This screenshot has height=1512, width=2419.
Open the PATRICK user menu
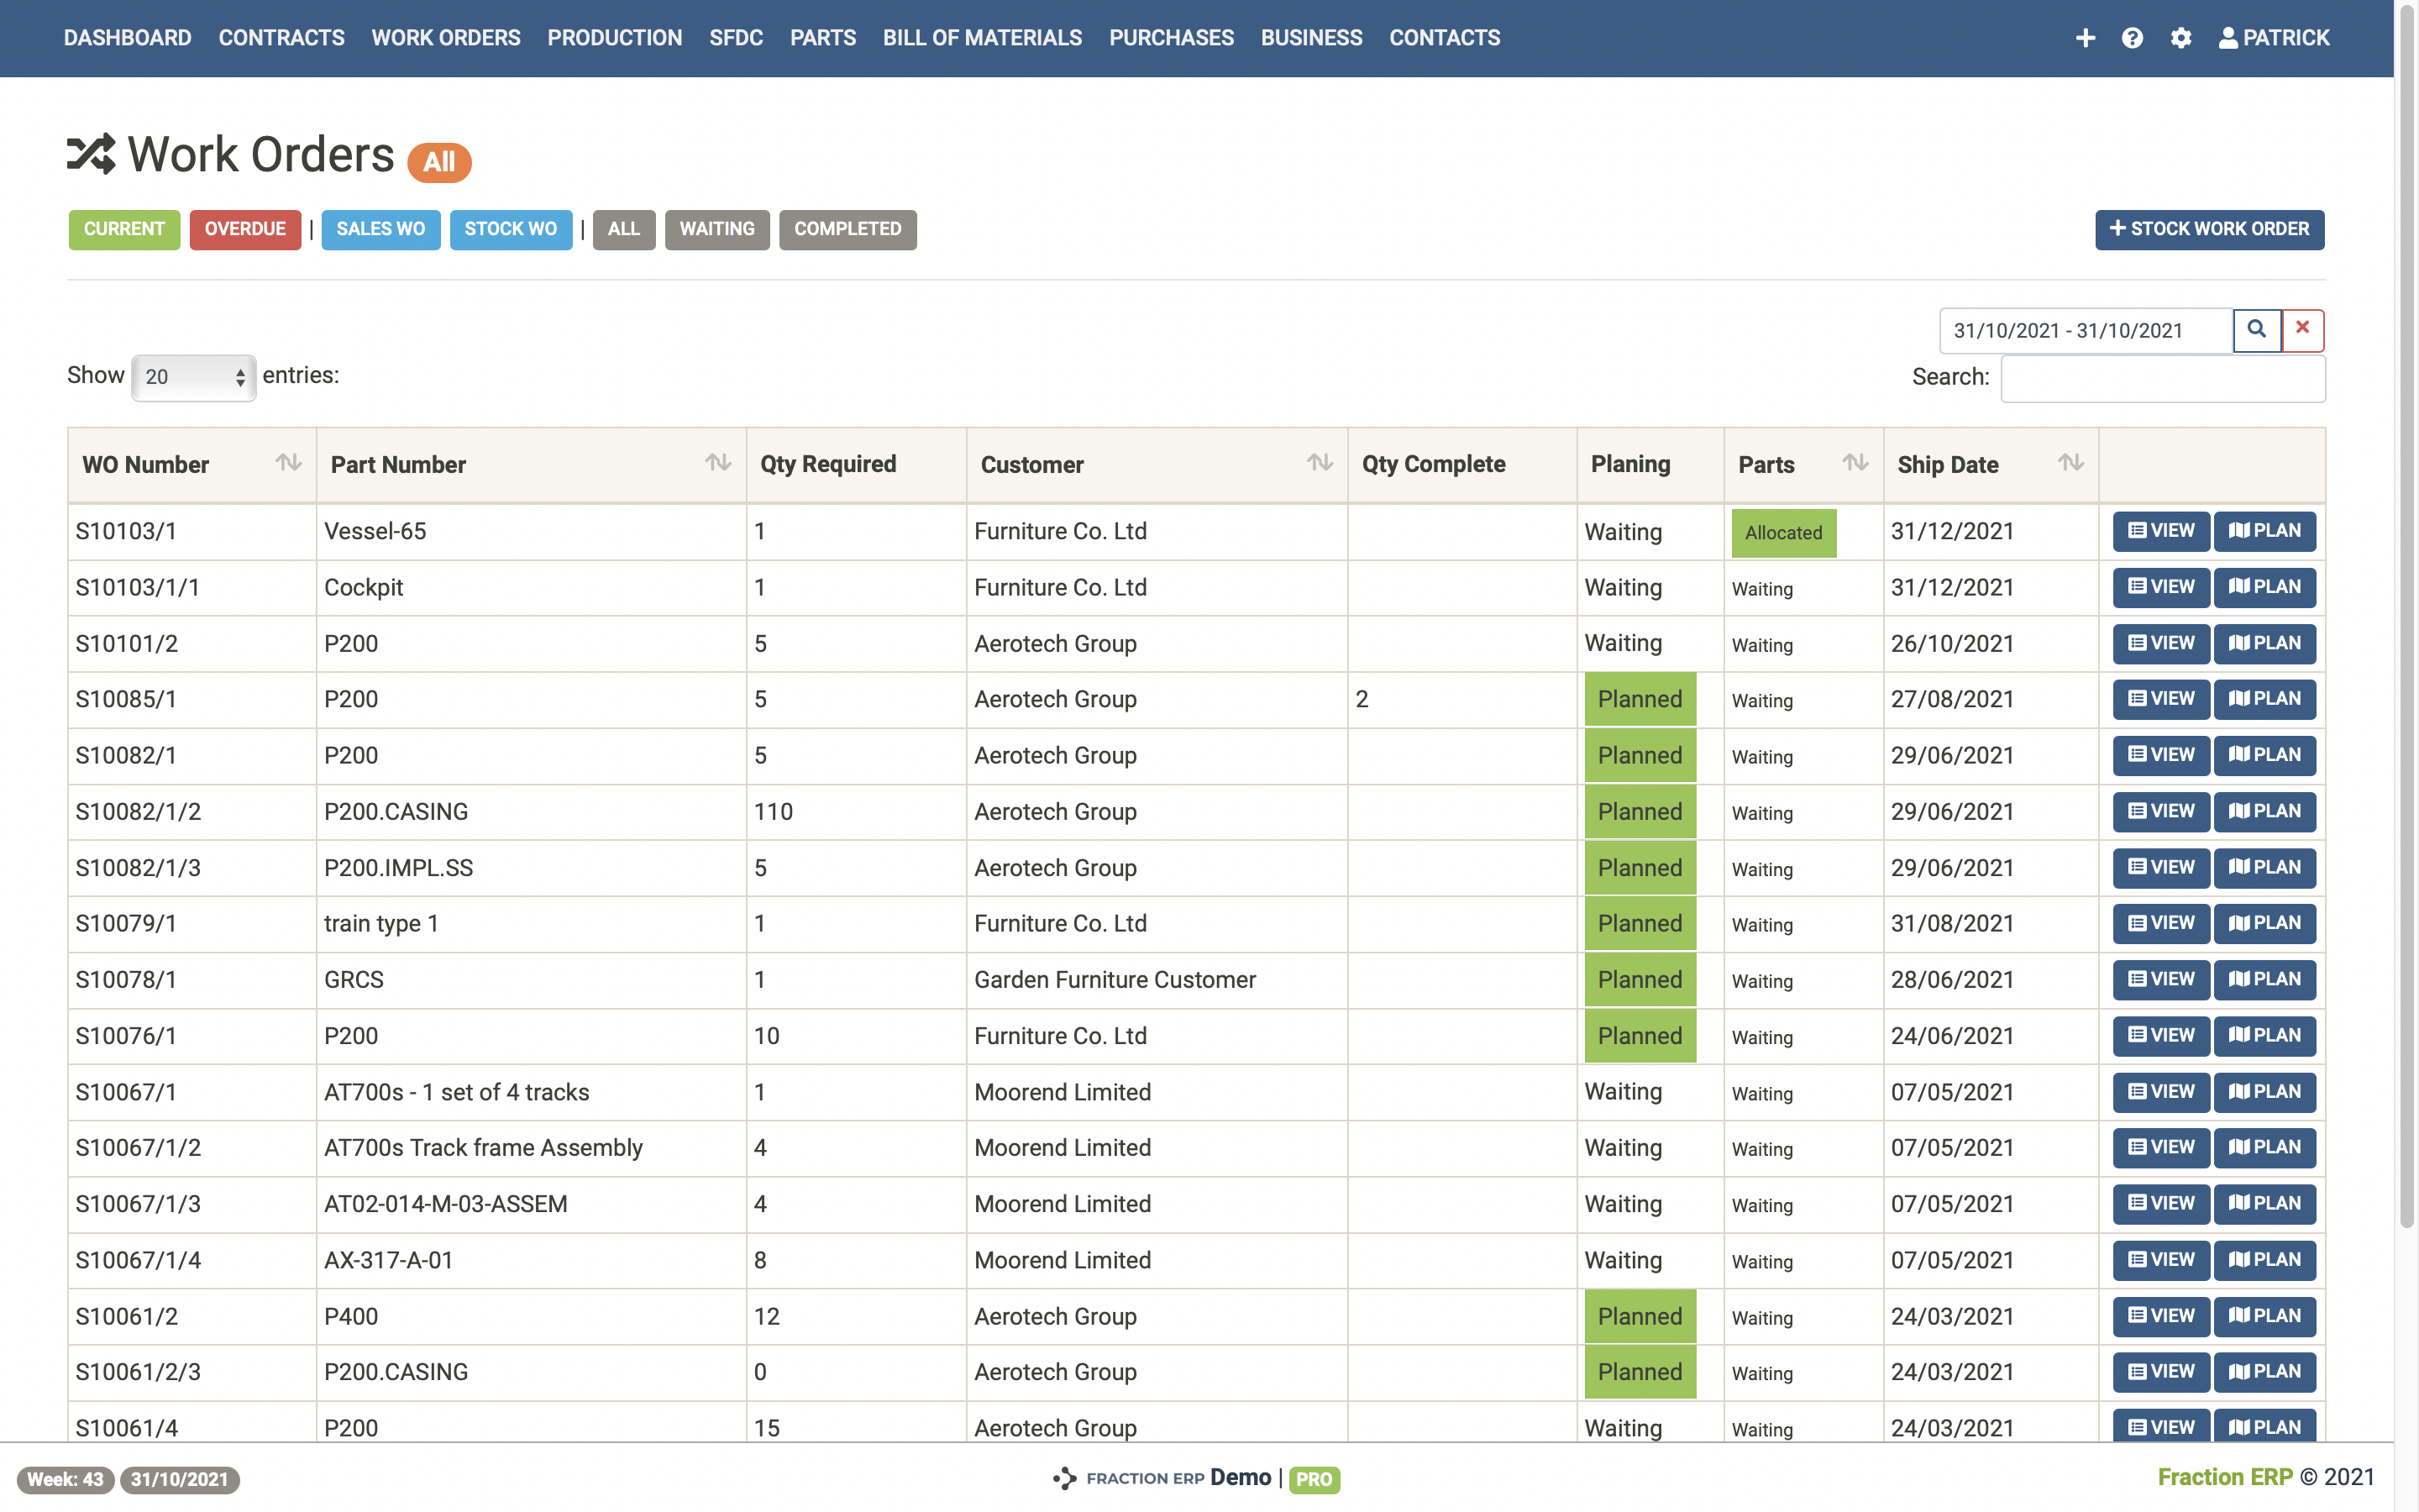point(2274,38)
